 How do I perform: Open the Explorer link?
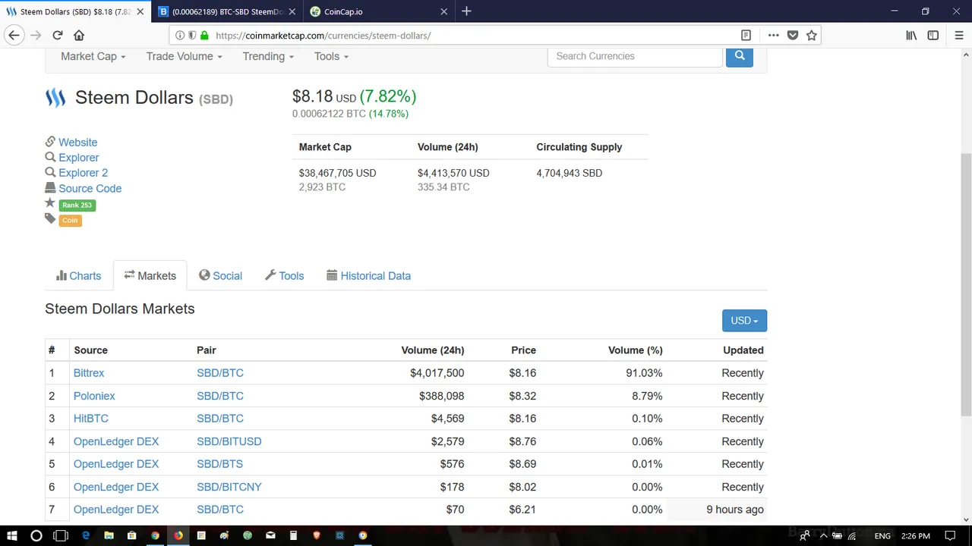coord(79,158)
